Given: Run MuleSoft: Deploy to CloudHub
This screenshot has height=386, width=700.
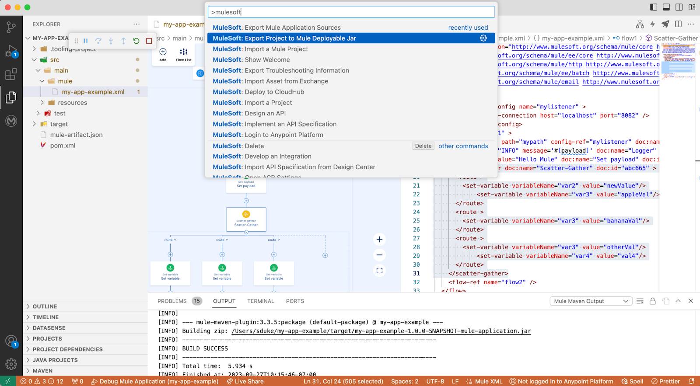Looking at the screenshot, I should [351, 92].
